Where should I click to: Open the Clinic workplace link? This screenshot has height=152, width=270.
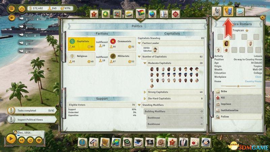point(258,77)
